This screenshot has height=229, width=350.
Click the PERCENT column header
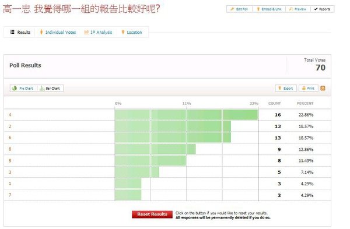pos(305,104)
